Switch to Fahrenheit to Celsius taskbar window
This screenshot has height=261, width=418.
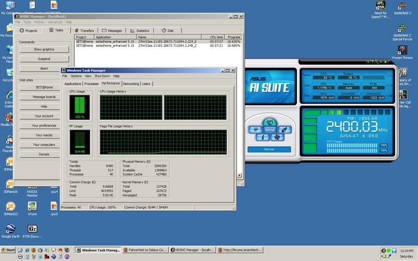(145, 250)
